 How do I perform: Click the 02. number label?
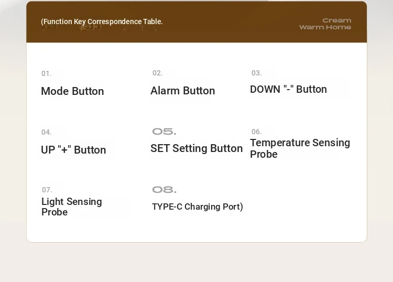click(158, 73)
